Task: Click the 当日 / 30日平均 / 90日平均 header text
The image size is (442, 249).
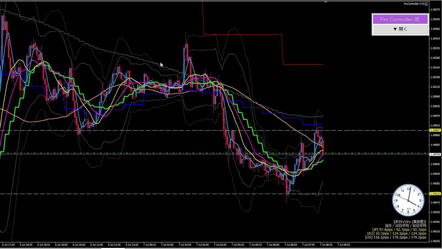Action: (405, 226)
